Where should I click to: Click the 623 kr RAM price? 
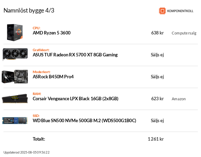157,99
